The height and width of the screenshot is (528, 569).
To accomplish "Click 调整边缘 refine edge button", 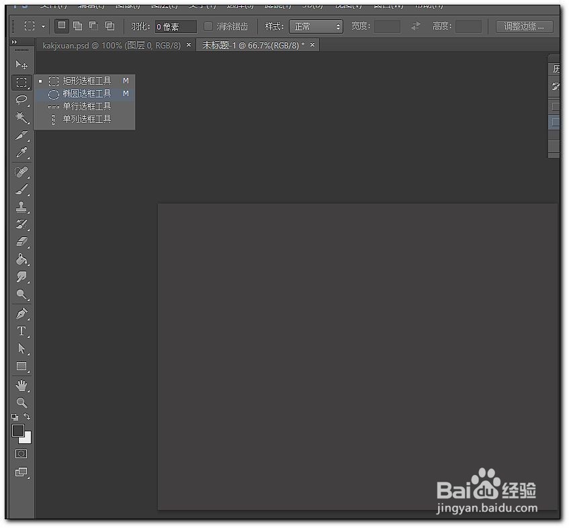I will tap(525, 26).
